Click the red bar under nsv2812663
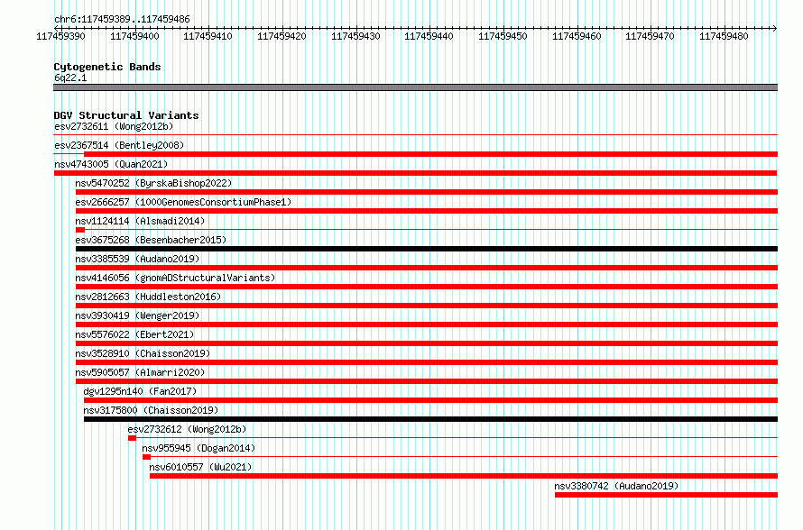The width and height of the screenshot is (803, 530). (x=427, y=306)
